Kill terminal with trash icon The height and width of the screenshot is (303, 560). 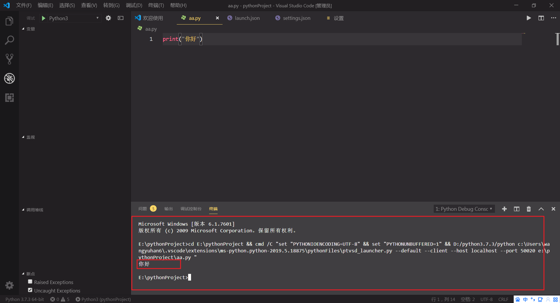529,209
